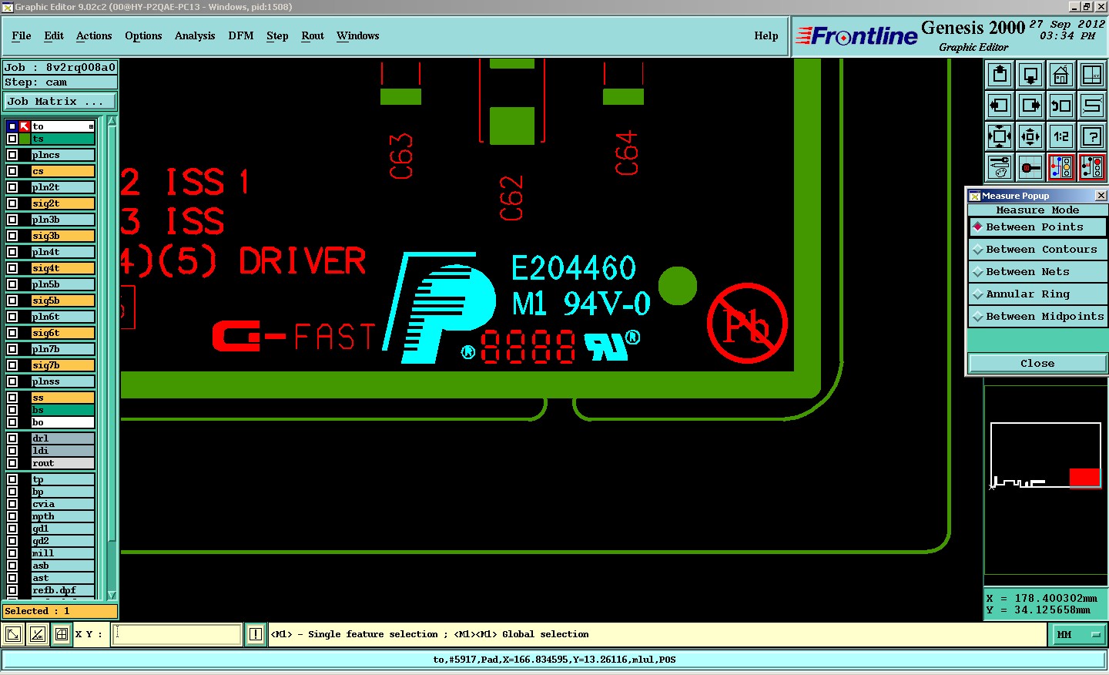Click the Close button in Measure Popup
The width and height of the screenshot is (1109, 675).
(1037, 364)
